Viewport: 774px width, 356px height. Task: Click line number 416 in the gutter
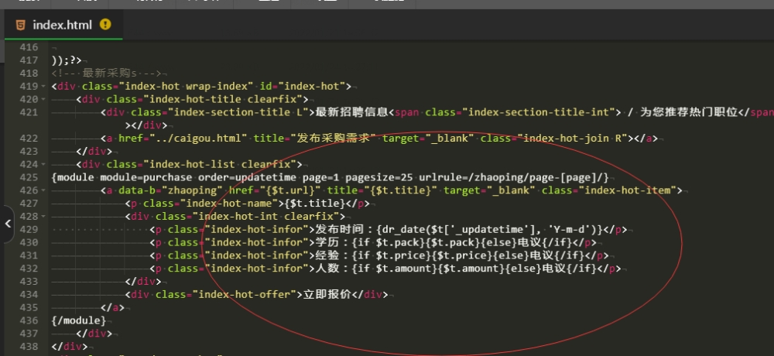[29, 47]
